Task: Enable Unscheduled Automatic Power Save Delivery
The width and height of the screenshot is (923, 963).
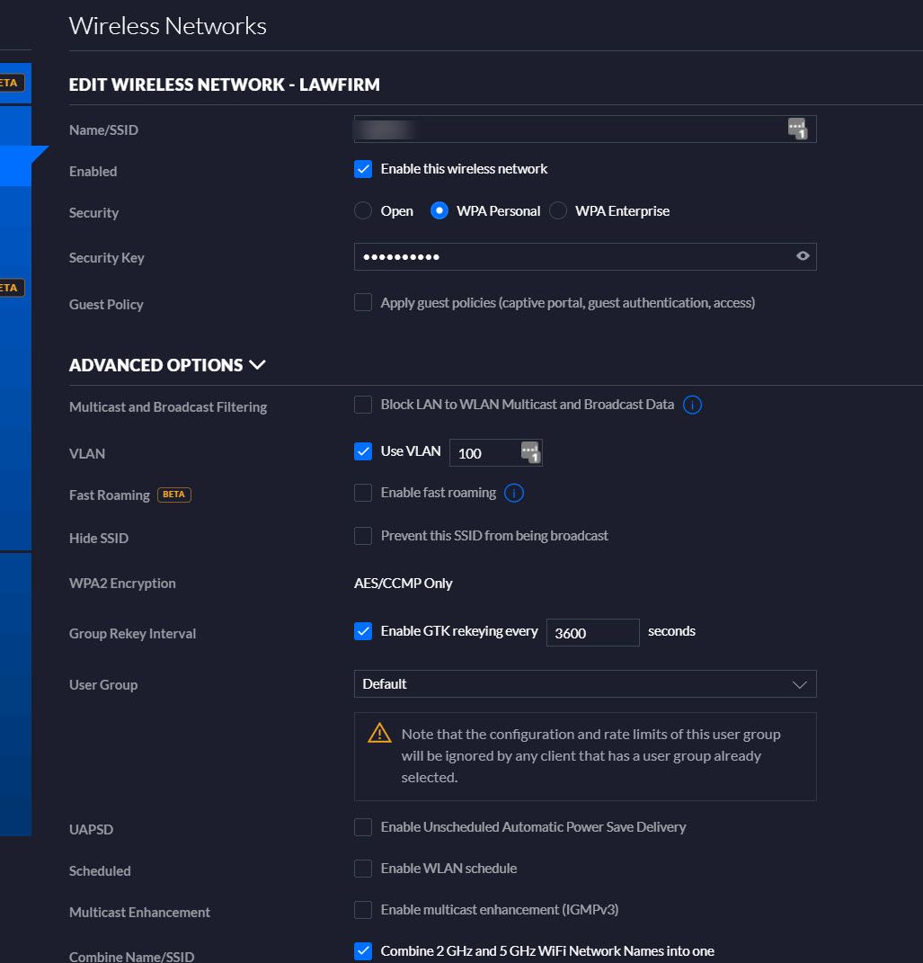Action: click(363, 827)
